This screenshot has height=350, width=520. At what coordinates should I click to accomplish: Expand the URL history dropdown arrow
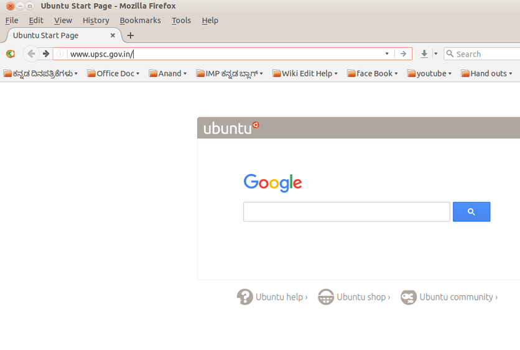coord(387,54)
